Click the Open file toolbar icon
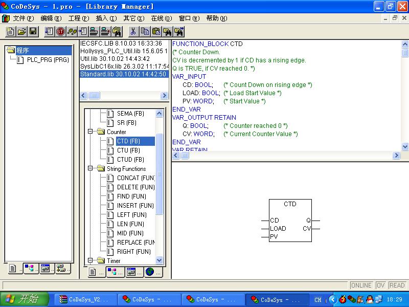Viewport: 409px width, 307px height. 21,32
